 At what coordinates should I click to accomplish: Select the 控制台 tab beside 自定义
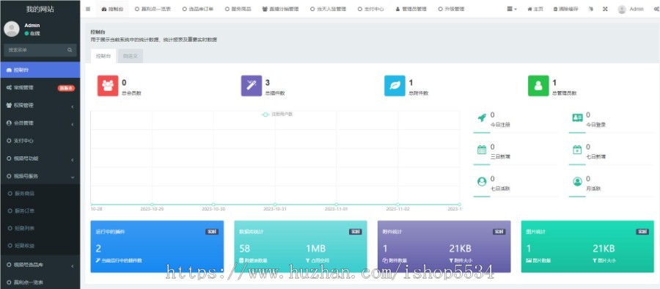tap(103, 56)
